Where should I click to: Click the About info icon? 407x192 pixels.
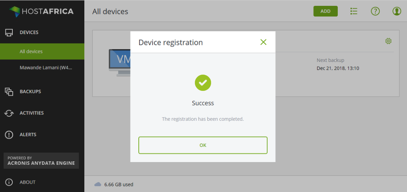pos(9,182)
